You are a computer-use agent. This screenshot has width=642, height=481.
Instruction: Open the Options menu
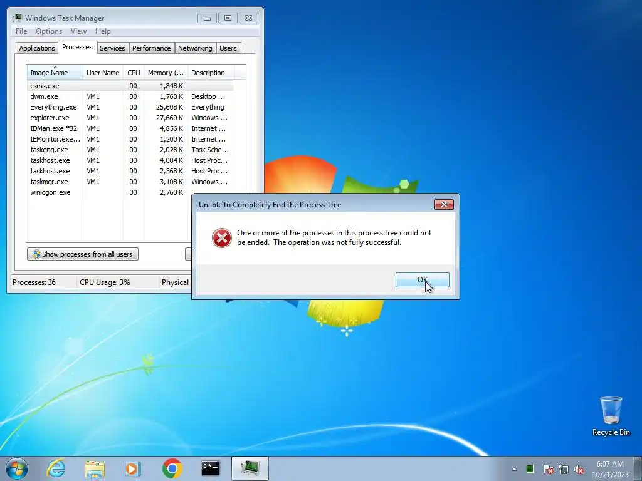tap(49, 31)
